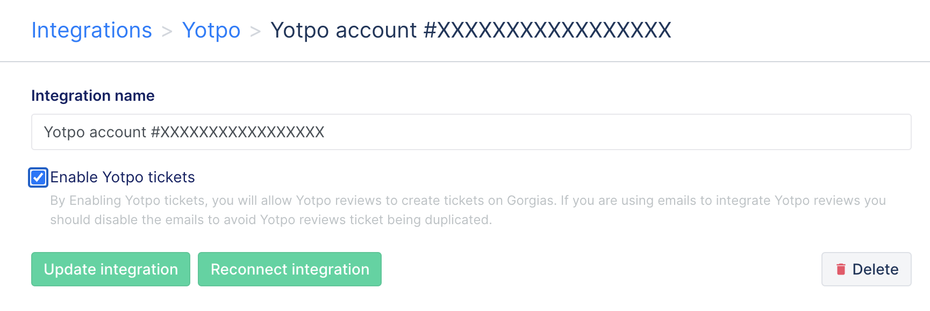Delete this Yotpo integration
Viewport: 930px width, 311px height.
(866, 269)
